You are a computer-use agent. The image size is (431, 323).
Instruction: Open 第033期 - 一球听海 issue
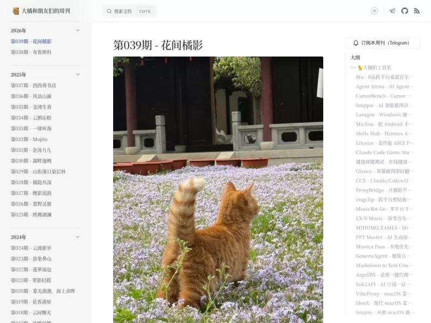click(31, 128)
